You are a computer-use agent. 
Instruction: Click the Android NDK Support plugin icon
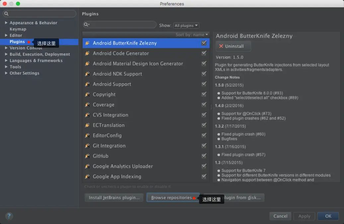(87, 74)
